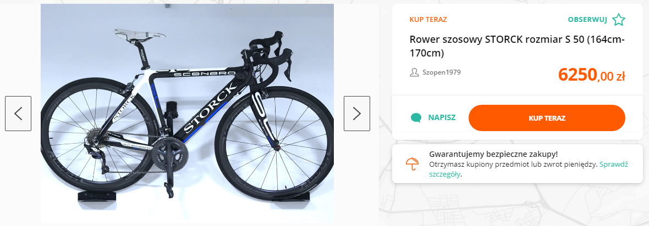Click the STORCK logo on the bike frame
Viewport: 649px width, 226px height.
pos(210,109)
